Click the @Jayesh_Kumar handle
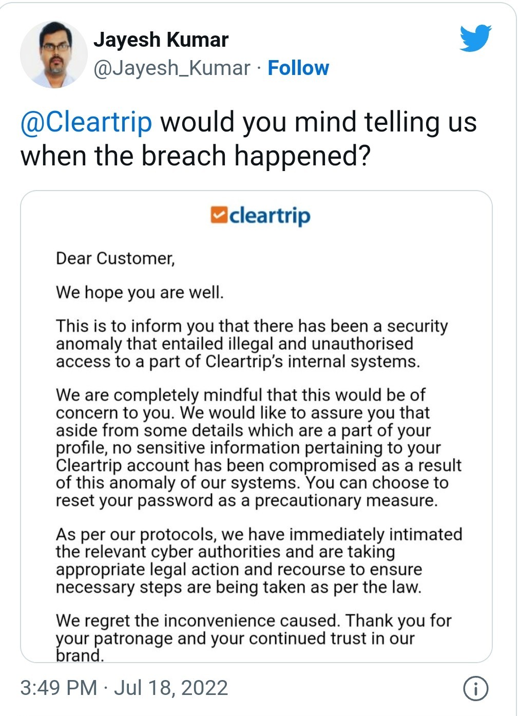This screenshot has height=716, width=519. pyautogui.click(x=172, y=68)
